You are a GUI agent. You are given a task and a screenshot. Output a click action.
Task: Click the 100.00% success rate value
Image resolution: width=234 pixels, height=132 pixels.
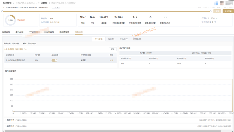[104, 17]
